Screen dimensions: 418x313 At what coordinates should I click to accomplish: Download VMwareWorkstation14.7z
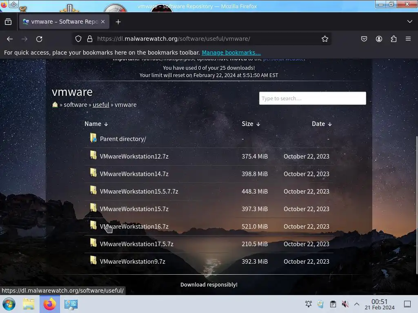coord(134,174)
